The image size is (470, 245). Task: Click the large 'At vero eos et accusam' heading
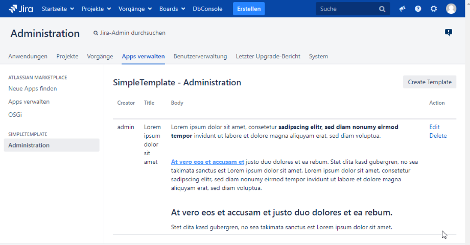tap(281, 212)
